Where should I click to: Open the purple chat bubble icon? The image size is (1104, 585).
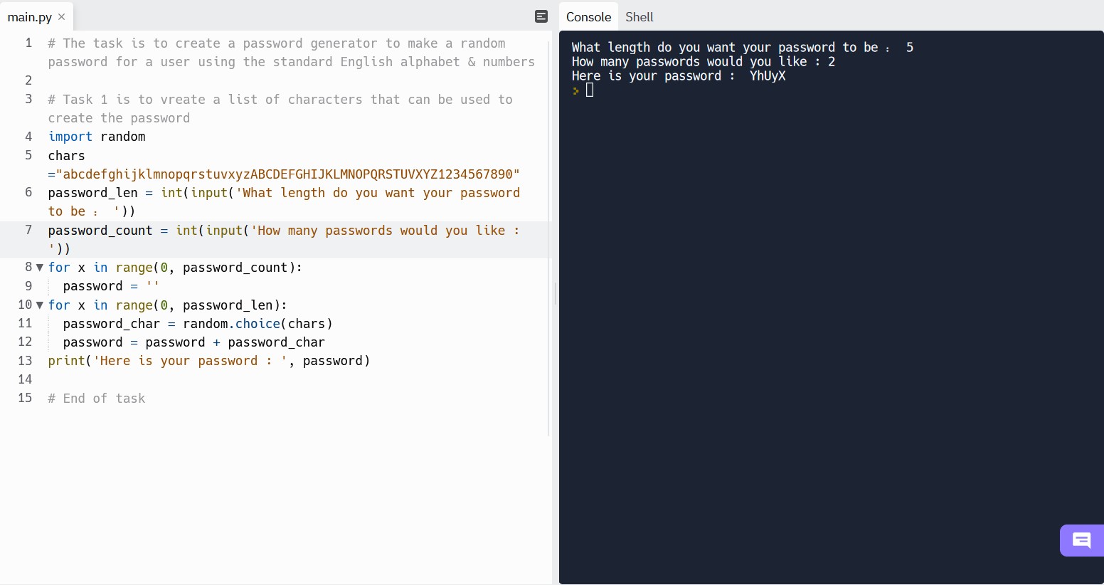click(x=1082, y=540)
